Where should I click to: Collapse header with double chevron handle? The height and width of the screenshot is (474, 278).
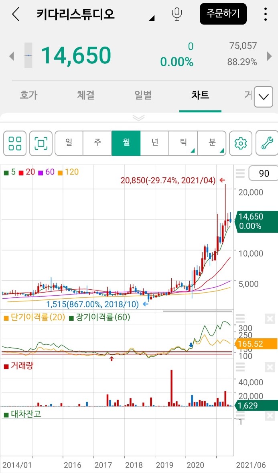139,118
